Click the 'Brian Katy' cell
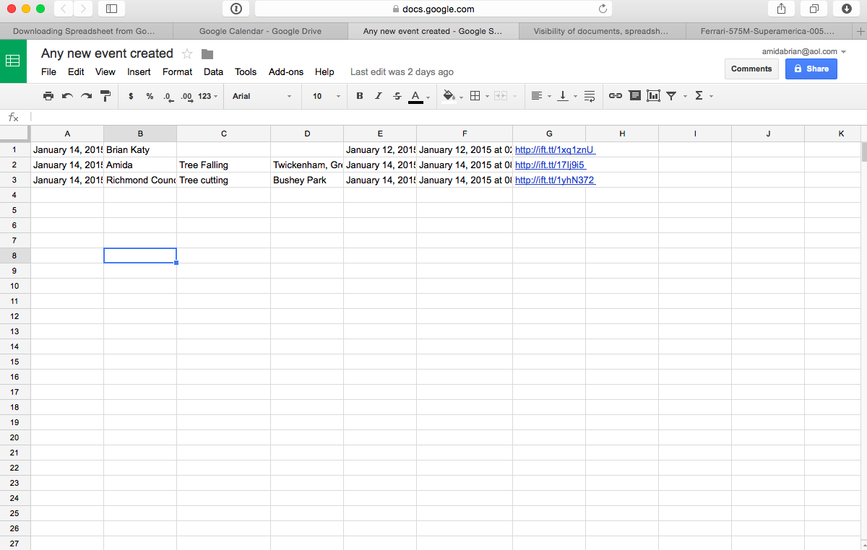This screenshot has width=867, height=550. click(140, 150)
